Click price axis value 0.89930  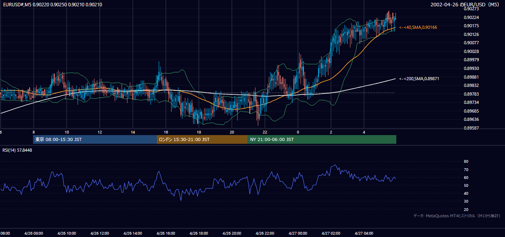tap(471, 68)
